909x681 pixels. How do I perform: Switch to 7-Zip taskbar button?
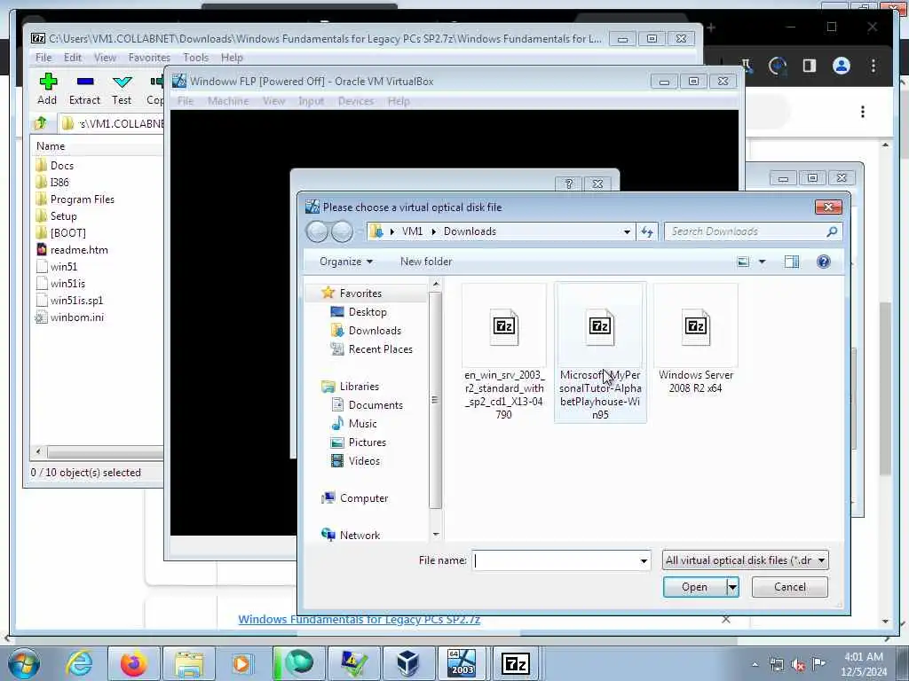[x=516, y=663]
